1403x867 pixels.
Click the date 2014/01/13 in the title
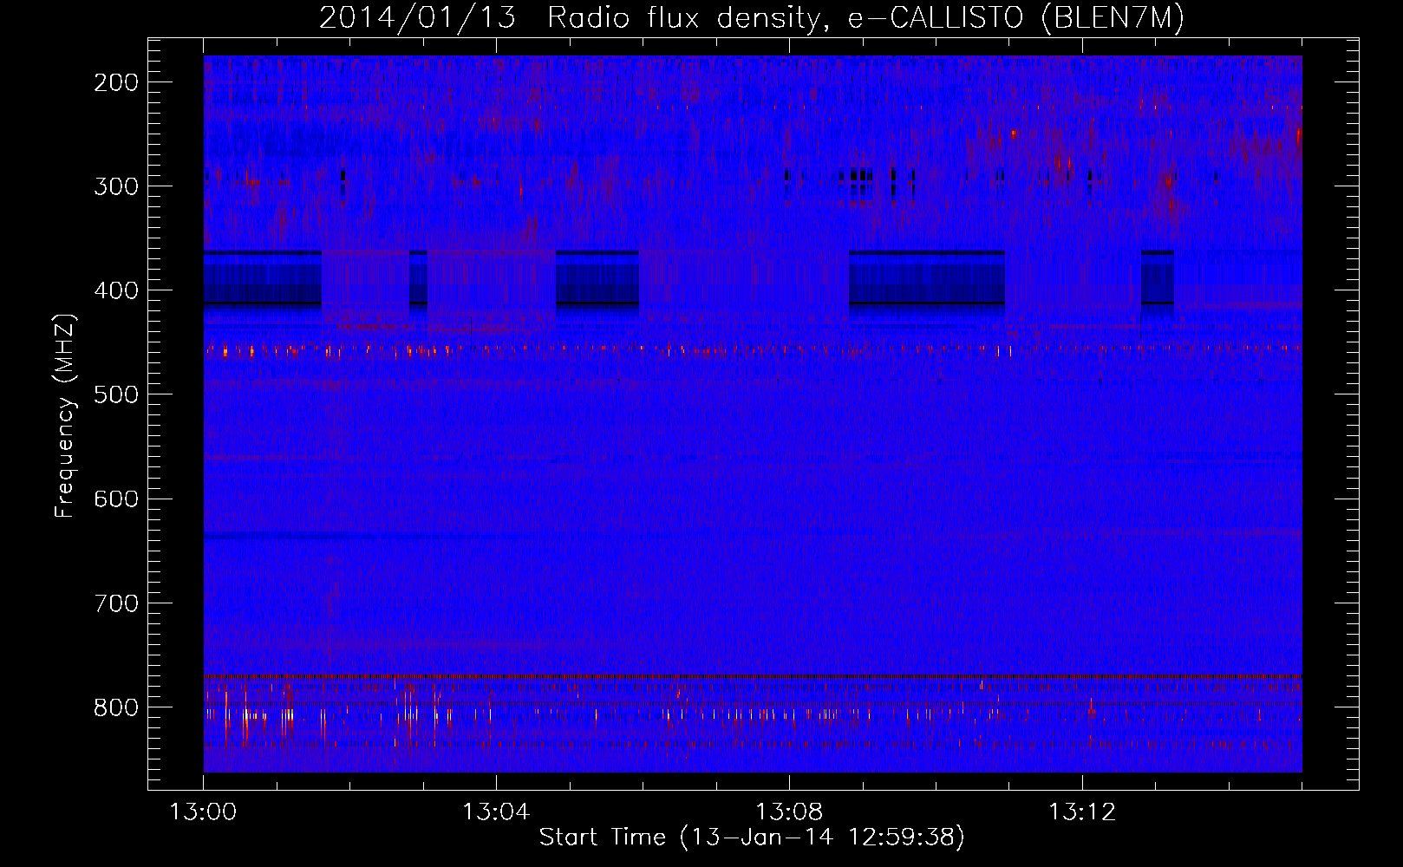tap(417, 18)
